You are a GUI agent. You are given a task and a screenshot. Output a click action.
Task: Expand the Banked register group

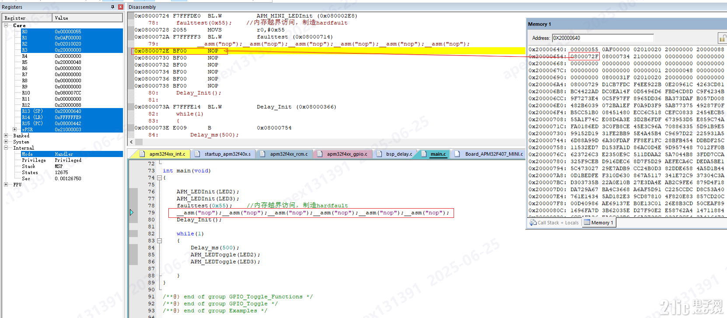click(x=6, y=136)
